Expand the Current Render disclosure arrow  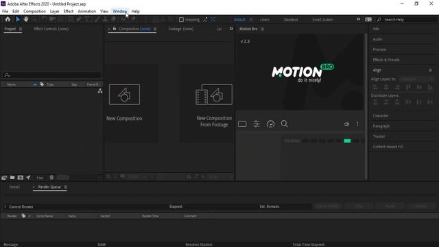pos(5,207)
